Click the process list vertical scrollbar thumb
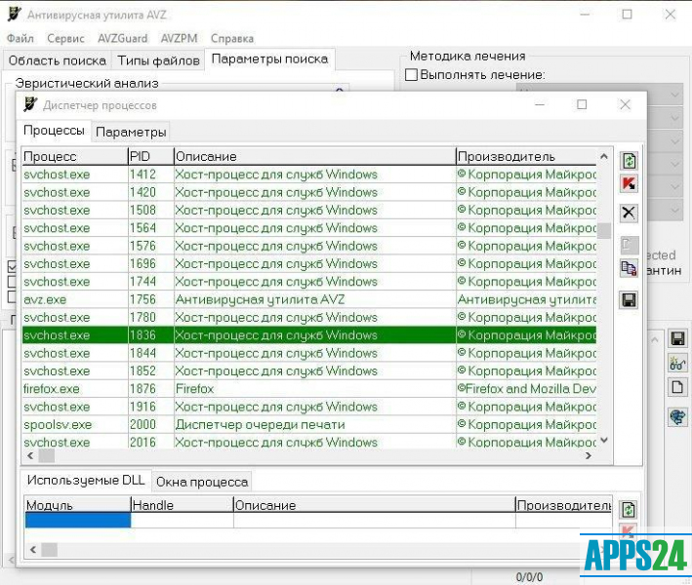This screenshot has width=692, height=585. (604, 230)
